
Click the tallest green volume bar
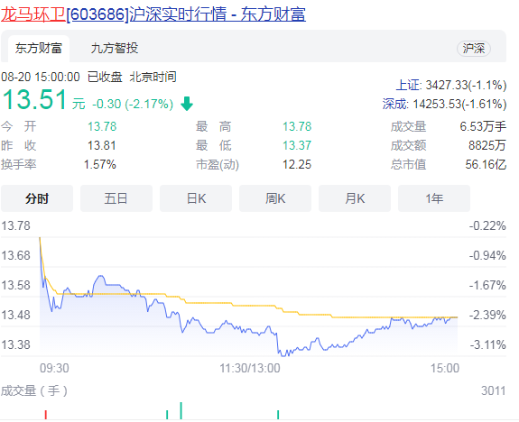tap(181, 411)
